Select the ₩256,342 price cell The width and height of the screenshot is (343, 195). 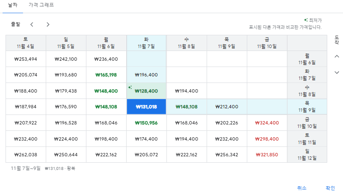227,155
